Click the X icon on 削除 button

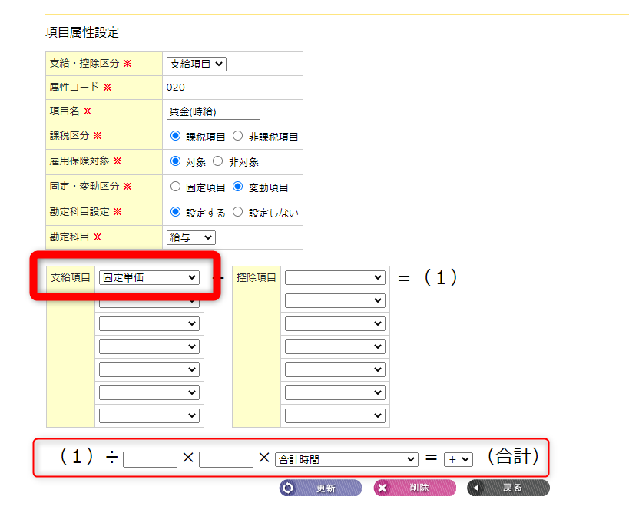coord(383,488)
